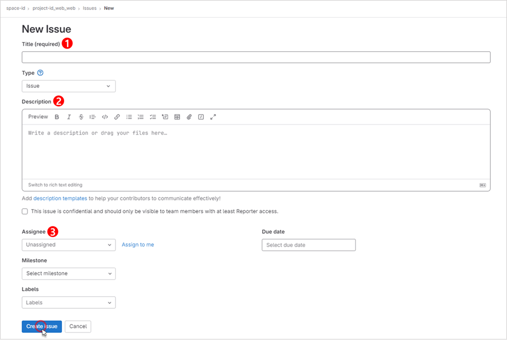This screenshot has height=340, width=507.
Task: Go to project-id_web_web breadcrumb
Action: pyautogui.click(x=54, y=8)
